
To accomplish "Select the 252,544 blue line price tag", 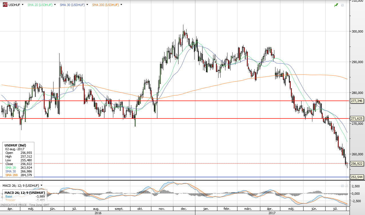I will 357,177.
